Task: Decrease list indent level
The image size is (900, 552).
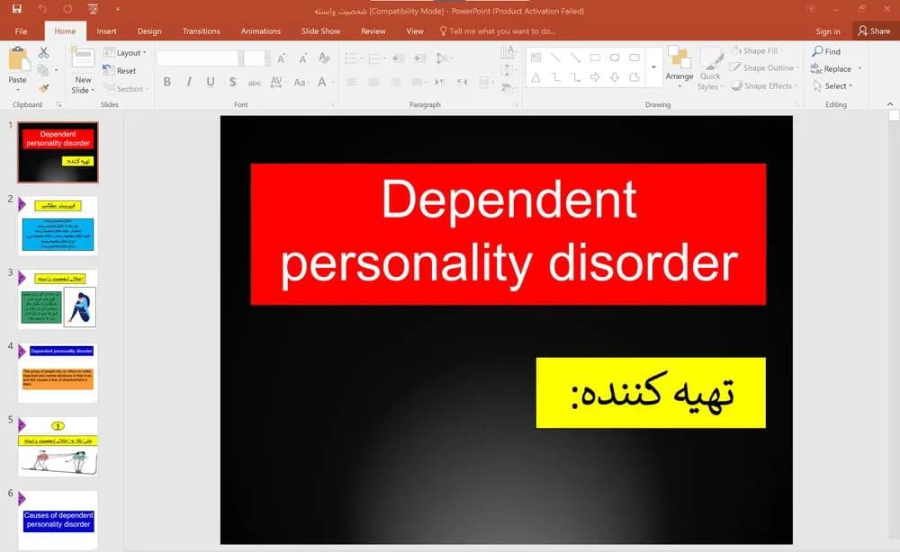Action: point(399,58)
